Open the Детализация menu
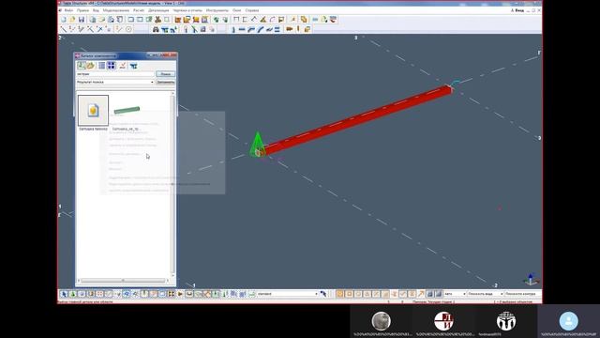 click(x=158, y=10)
